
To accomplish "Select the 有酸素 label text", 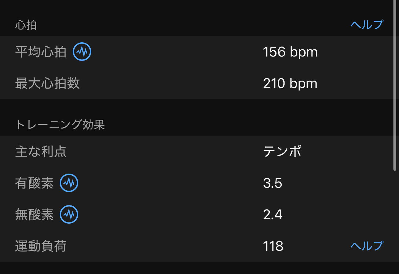I will click(34, 183).
